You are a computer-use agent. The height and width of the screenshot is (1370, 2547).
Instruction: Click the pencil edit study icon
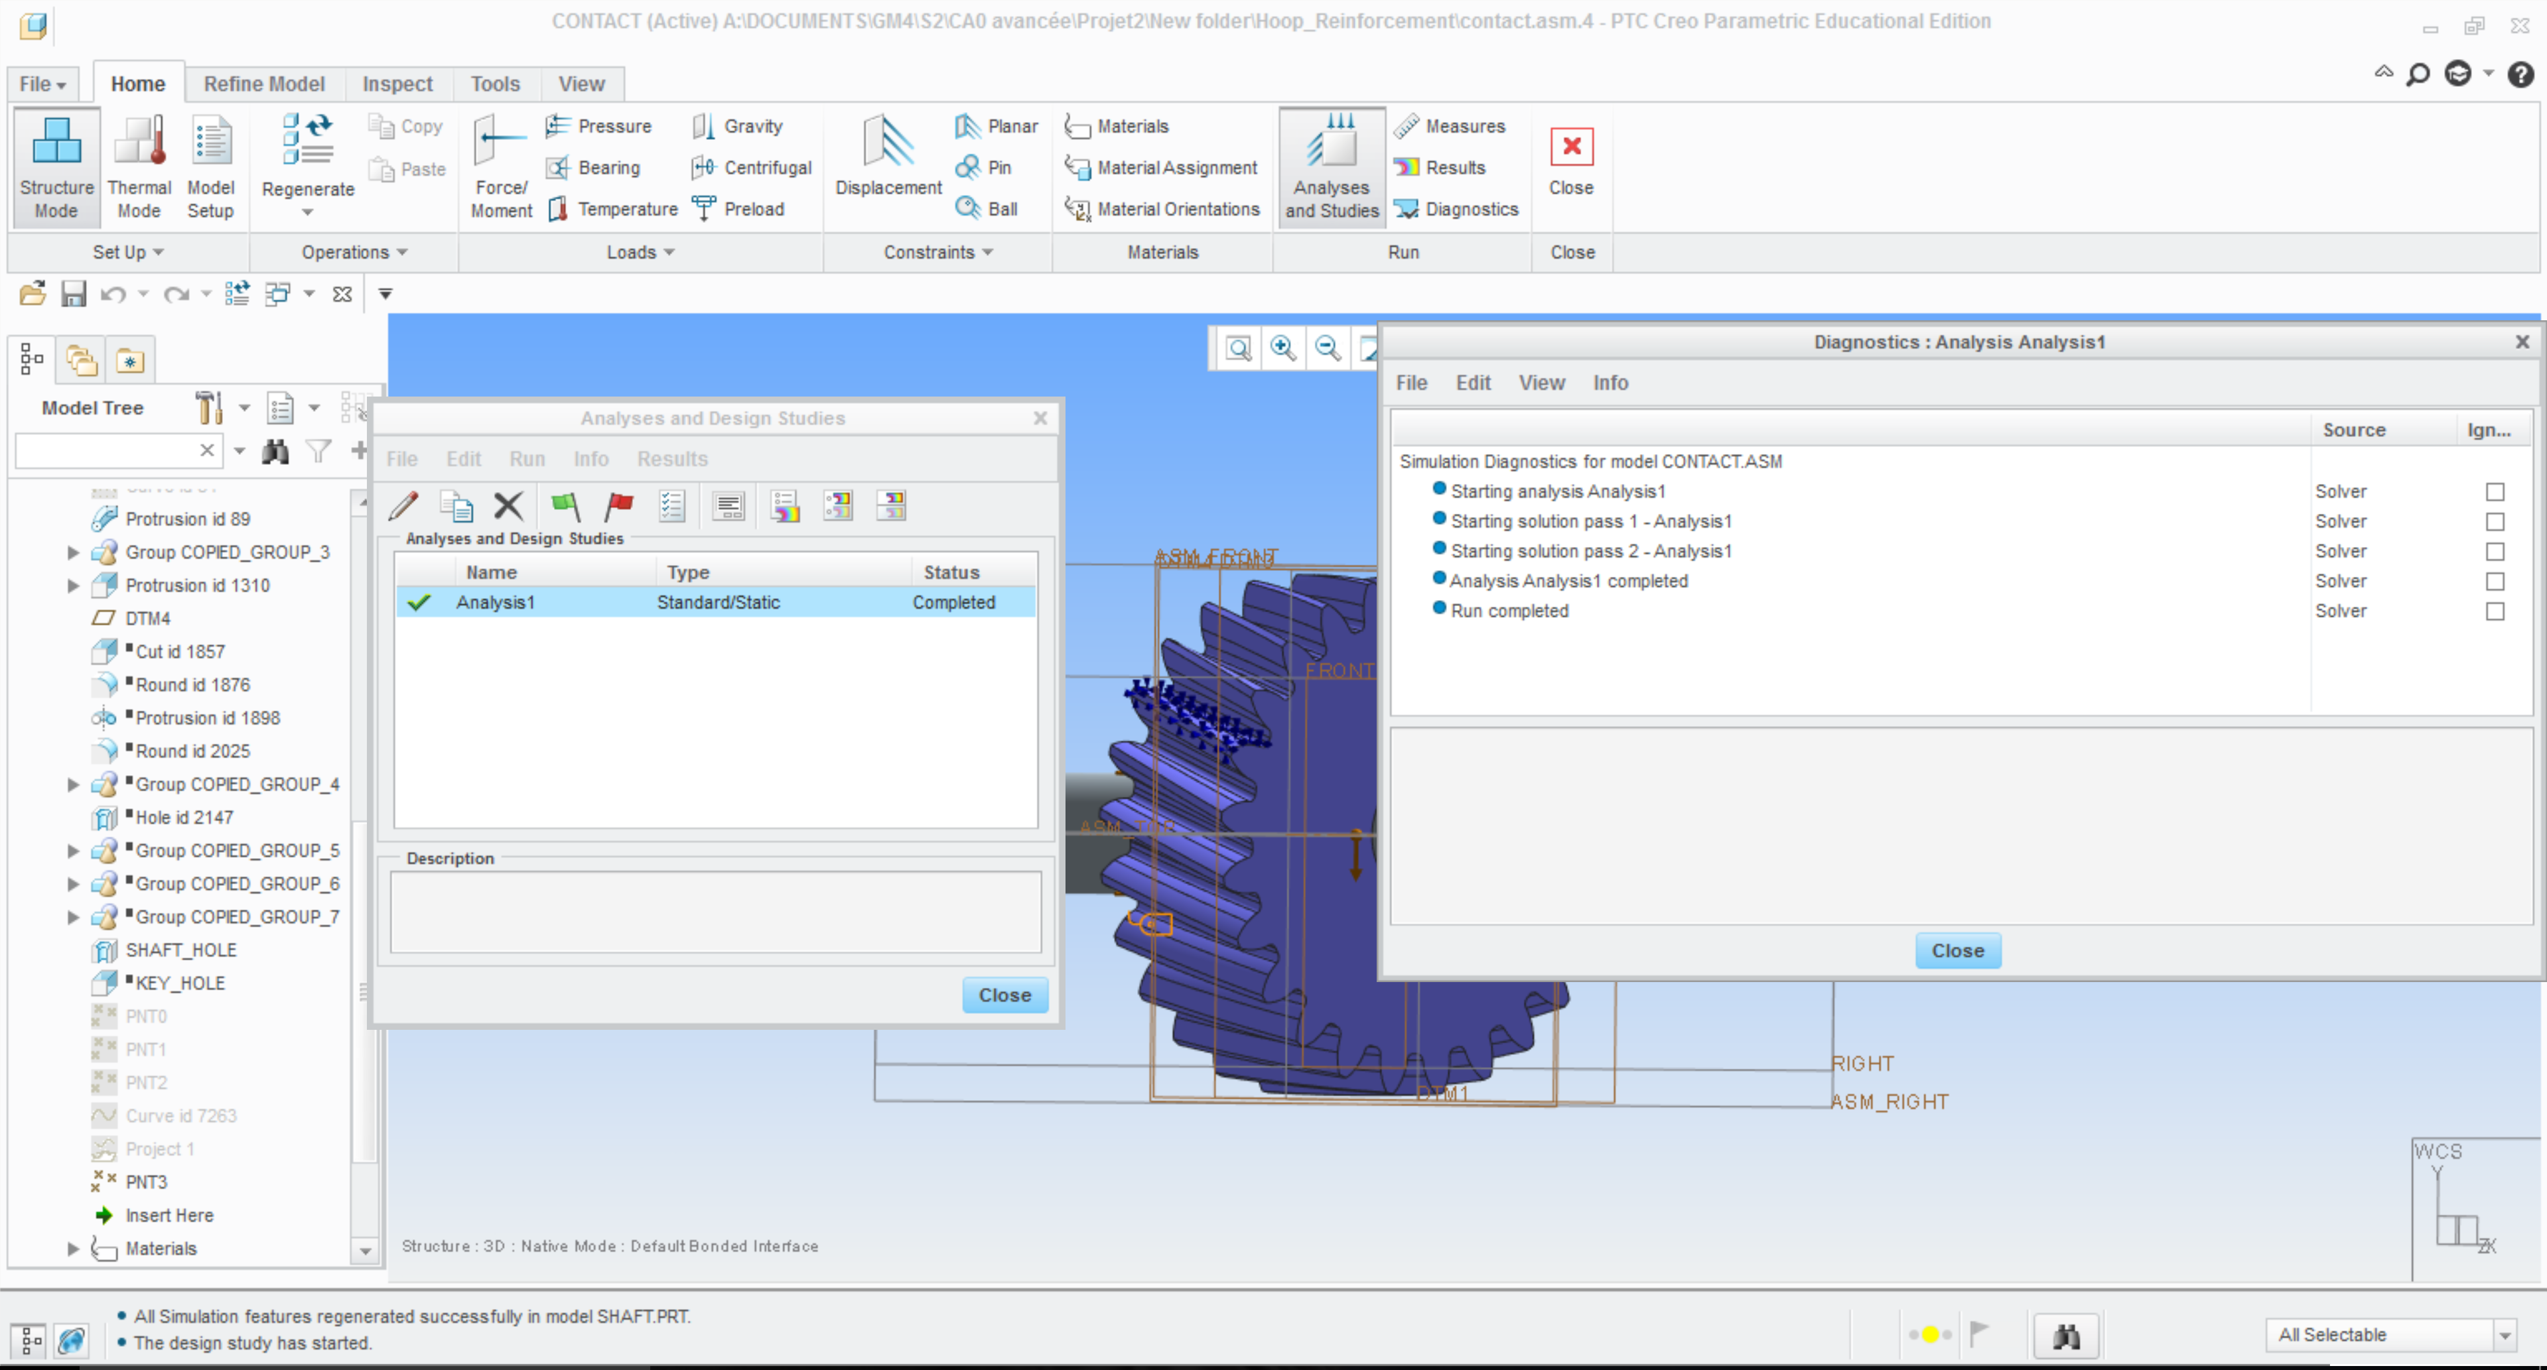click(403, 507)
